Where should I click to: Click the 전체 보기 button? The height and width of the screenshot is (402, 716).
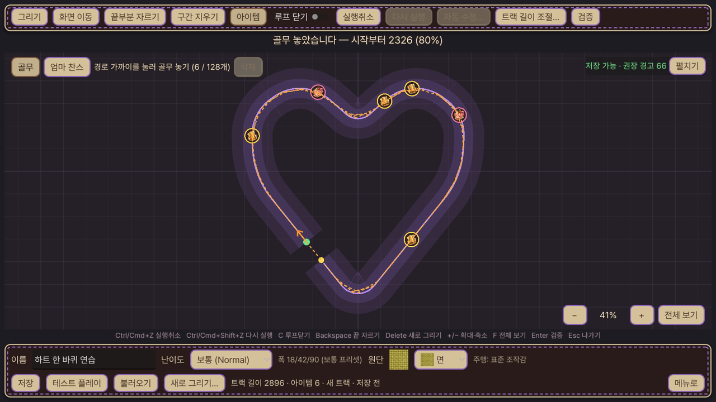[x=681, y=315]
